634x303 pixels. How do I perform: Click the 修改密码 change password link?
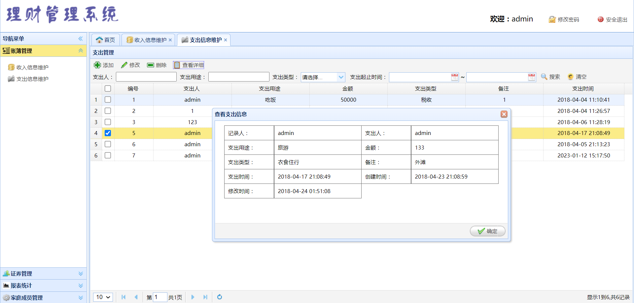[x=564, y=19]
